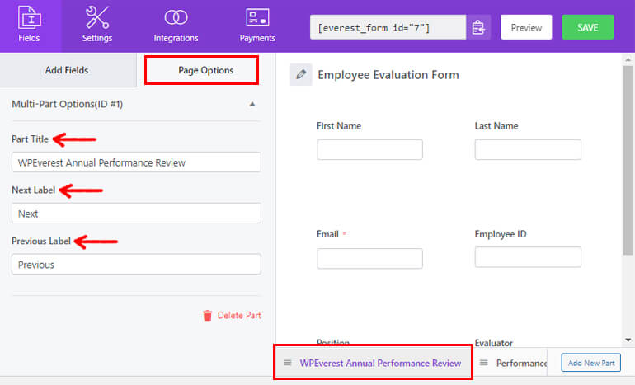Click the Preview button
This screenshot has width=635, height=385.
point(526,27)
